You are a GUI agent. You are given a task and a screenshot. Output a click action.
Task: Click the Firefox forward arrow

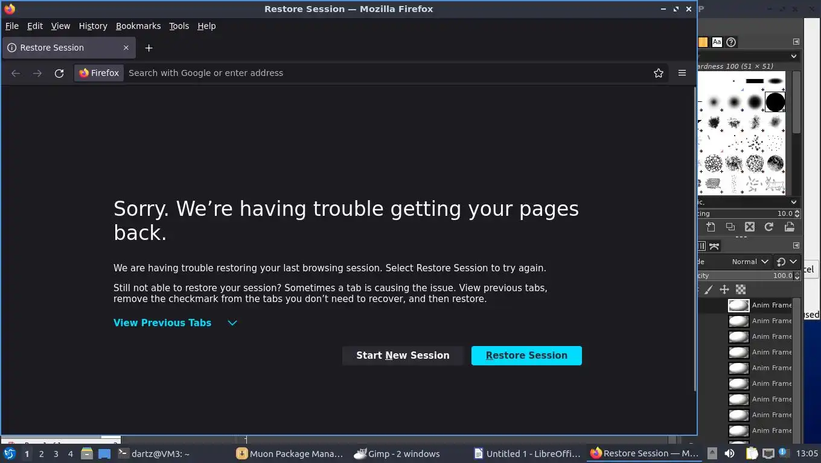tap(37, 73)
